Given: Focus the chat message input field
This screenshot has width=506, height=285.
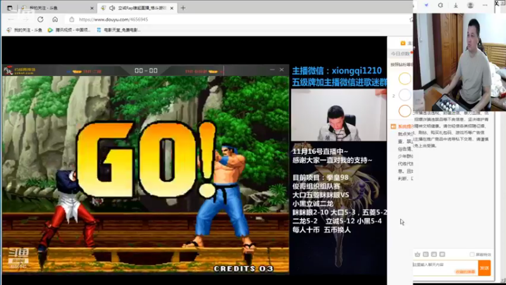Looking at the screenshot, I should click(445, 268).
